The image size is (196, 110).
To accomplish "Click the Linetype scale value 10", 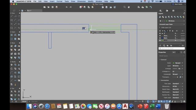I will click(178, 71).
